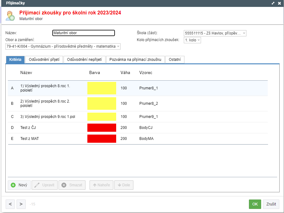Click row letter 'B'
The image size is (284, 213).
tap(12, 104)
